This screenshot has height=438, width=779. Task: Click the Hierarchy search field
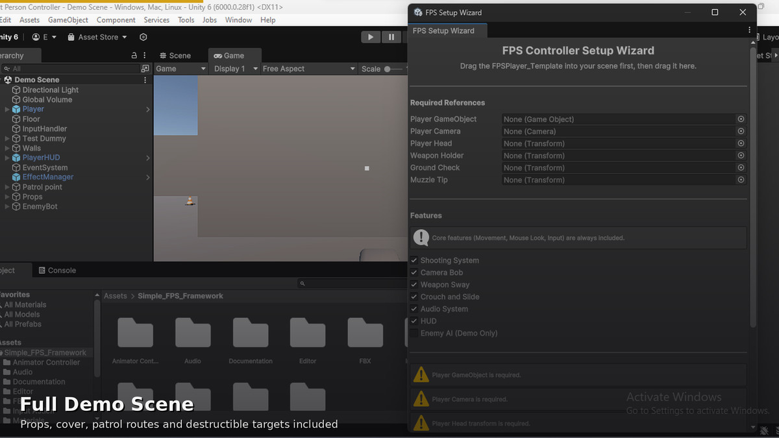point(70,68)
